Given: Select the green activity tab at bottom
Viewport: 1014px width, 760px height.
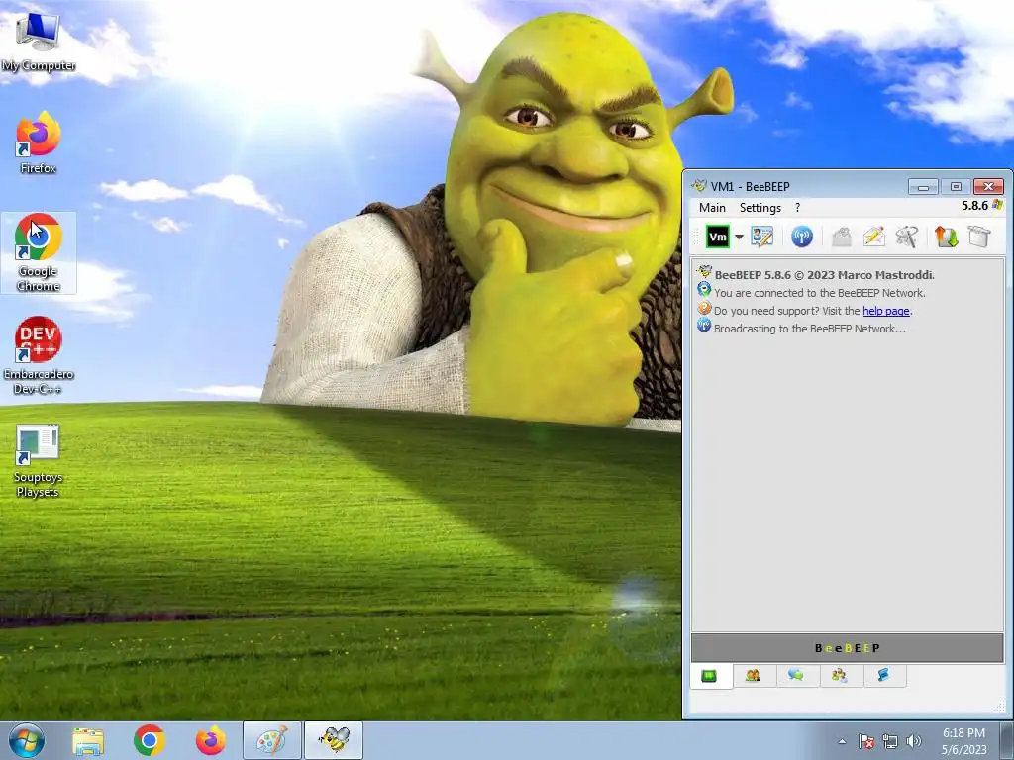Looking at the screenshot, I should tap(709, 676).
